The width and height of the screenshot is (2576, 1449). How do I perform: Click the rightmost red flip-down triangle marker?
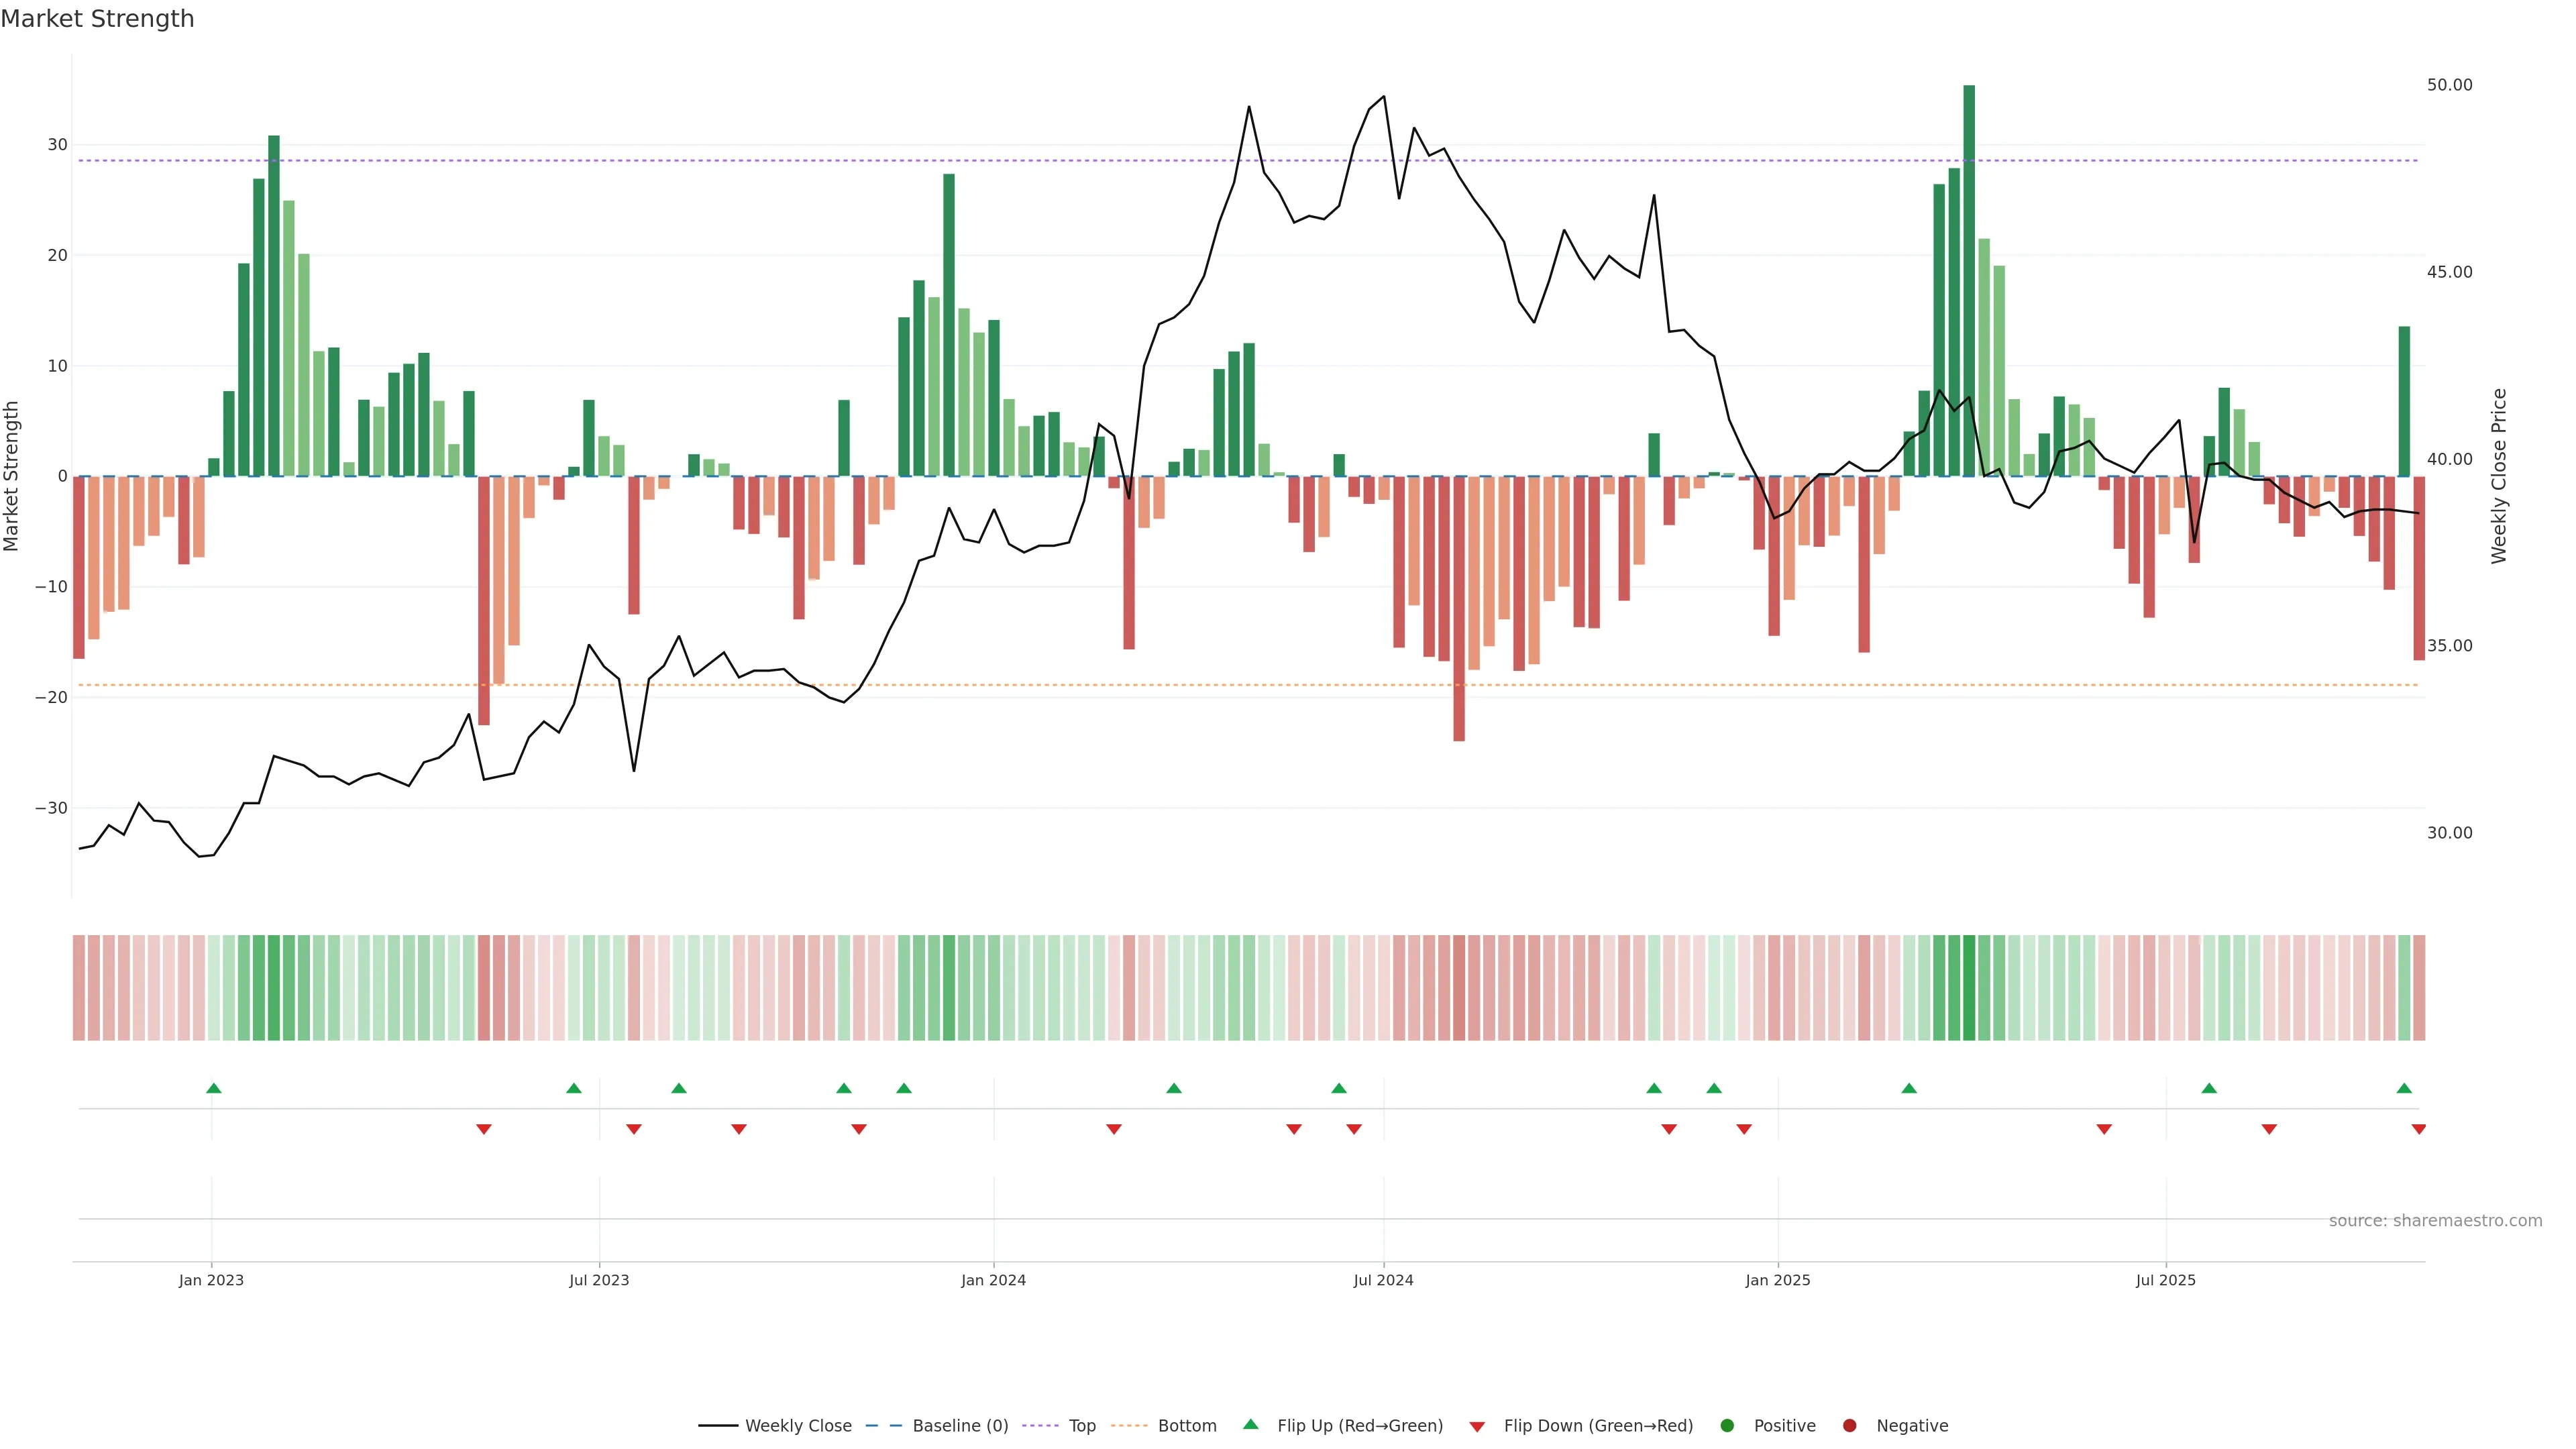tap(2419, 1129)
